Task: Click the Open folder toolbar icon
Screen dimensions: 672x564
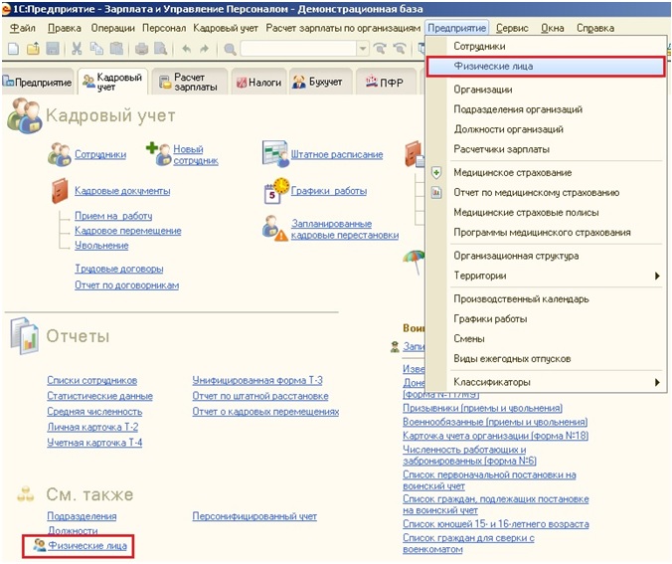Action: [x=33, y=49]
